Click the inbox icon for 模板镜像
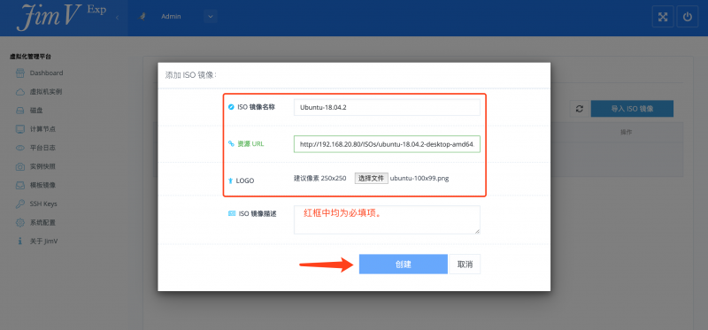This screenshot has height=330, width=708. coord(19,185)
